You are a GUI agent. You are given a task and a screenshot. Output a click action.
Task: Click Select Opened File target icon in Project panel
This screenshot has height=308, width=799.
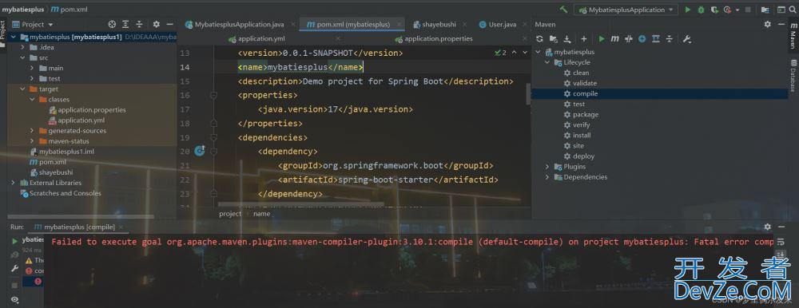(x=112, y=24)
